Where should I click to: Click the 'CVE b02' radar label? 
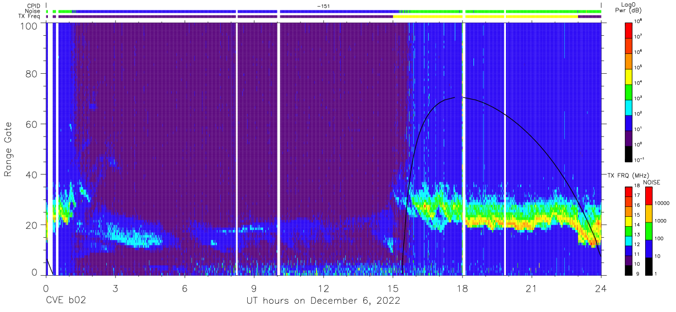(65, 300)
